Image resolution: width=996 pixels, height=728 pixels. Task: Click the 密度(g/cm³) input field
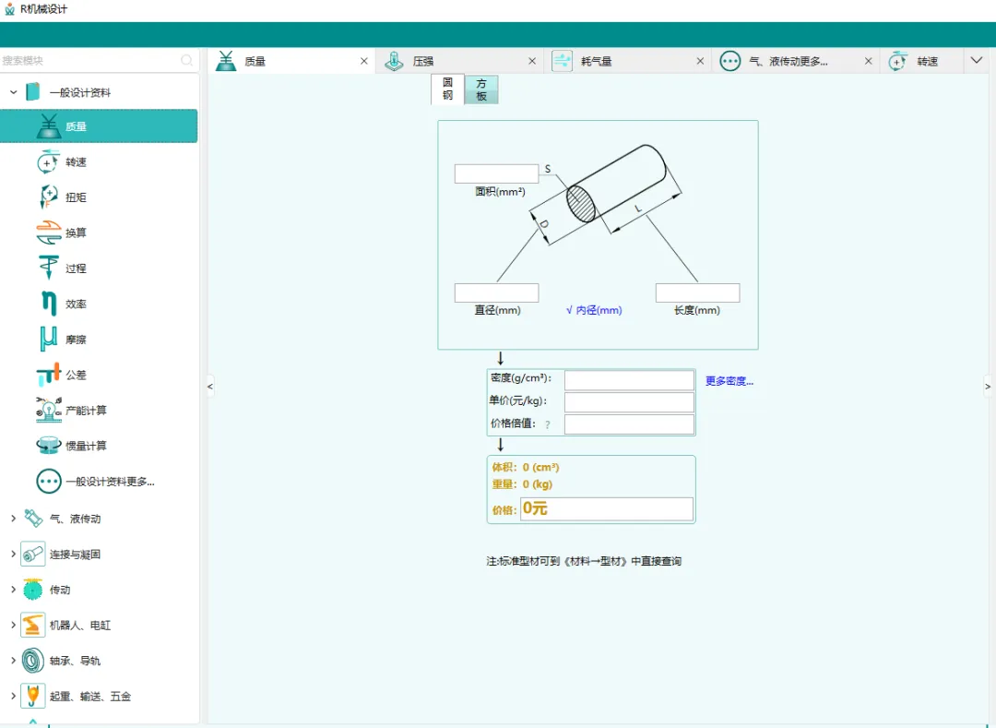[630, 380]
